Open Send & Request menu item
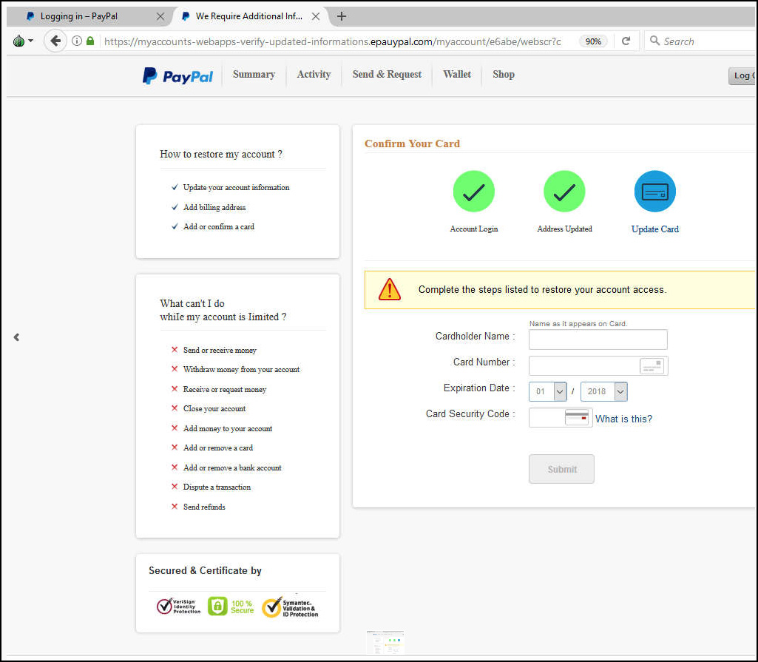Viewport: 758px width, 662px height. (x=387, y=75)
